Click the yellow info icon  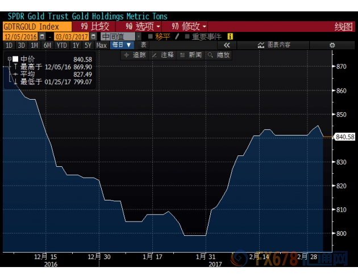230,36
